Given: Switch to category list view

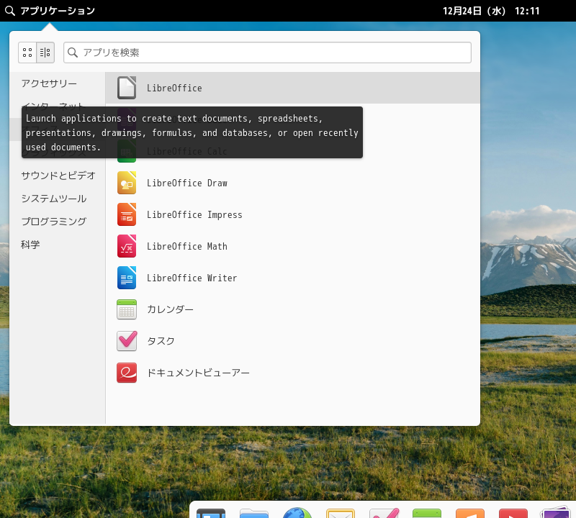Looking at the screenshot, I should point(45,53).
